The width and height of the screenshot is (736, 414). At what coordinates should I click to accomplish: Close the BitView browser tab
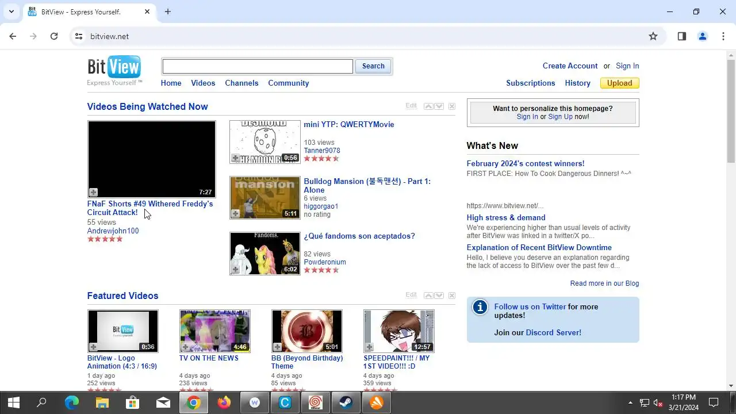coord(147,11)
